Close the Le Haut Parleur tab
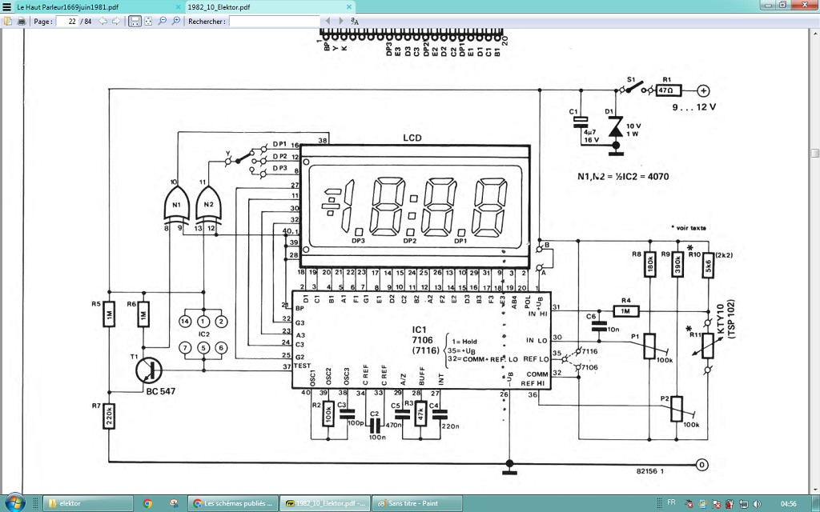The height and width of the screenshot is (512, 820). (178, 7)
